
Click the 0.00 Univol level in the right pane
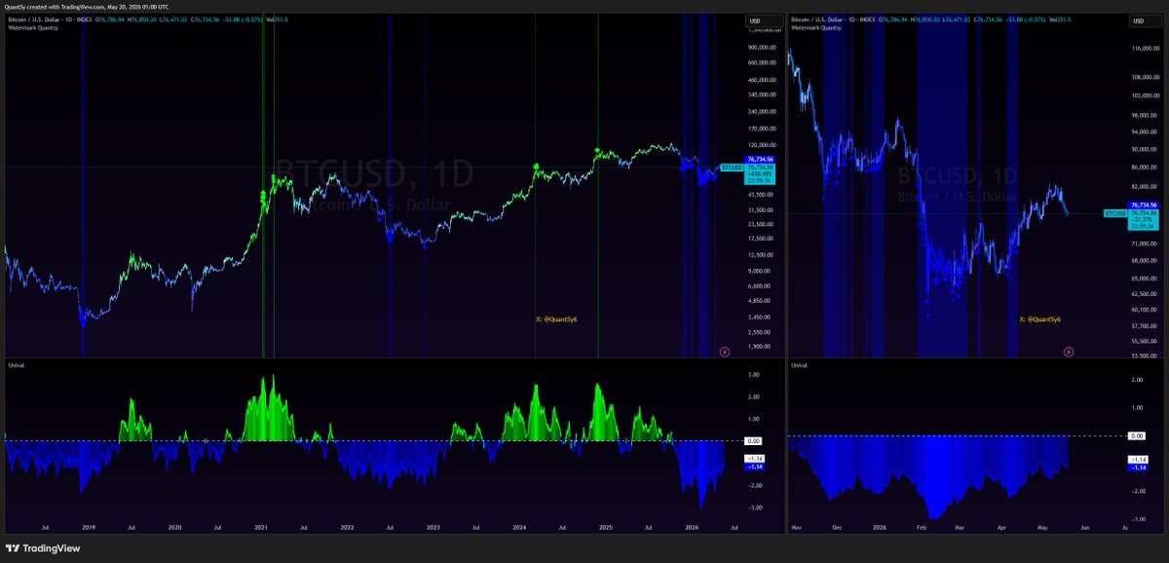click(1137, 436)
